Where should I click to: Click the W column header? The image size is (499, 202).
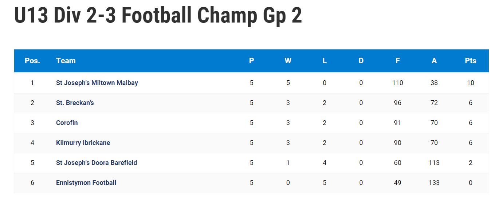point(288,61)
